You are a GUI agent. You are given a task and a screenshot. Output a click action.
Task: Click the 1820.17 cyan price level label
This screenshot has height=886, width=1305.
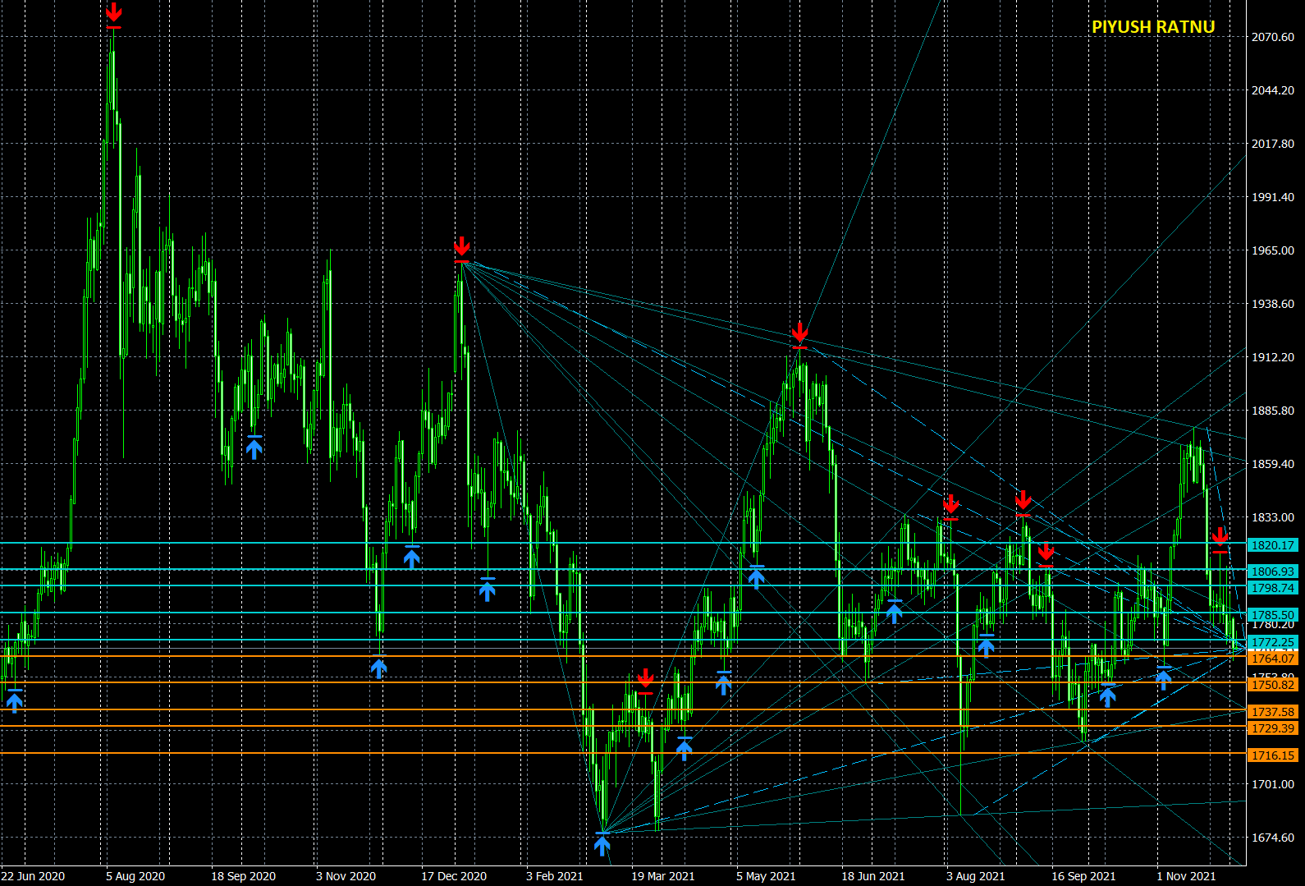[1272, 545]
